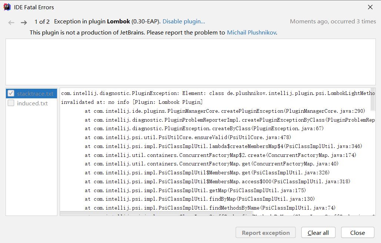This screenshot has width=381, height=243.
Task: Click the ConcurrentFactoryMap.get stack trace line
Action: pyautogui.click(x=211, y=164)
